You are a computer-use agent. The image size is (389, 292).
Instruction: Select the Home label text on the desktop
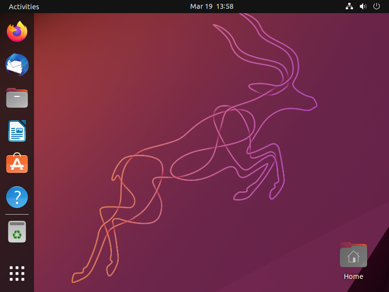(354, 276)
